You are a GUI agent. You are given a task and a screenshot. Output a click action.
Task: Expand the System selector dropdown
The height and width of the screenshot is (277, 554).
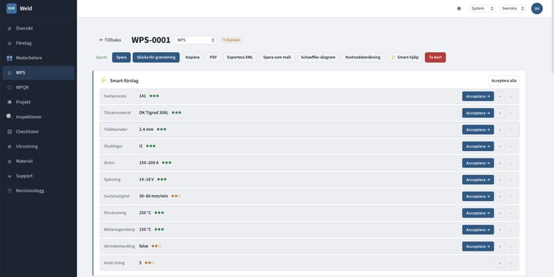(x=482, y=8)
